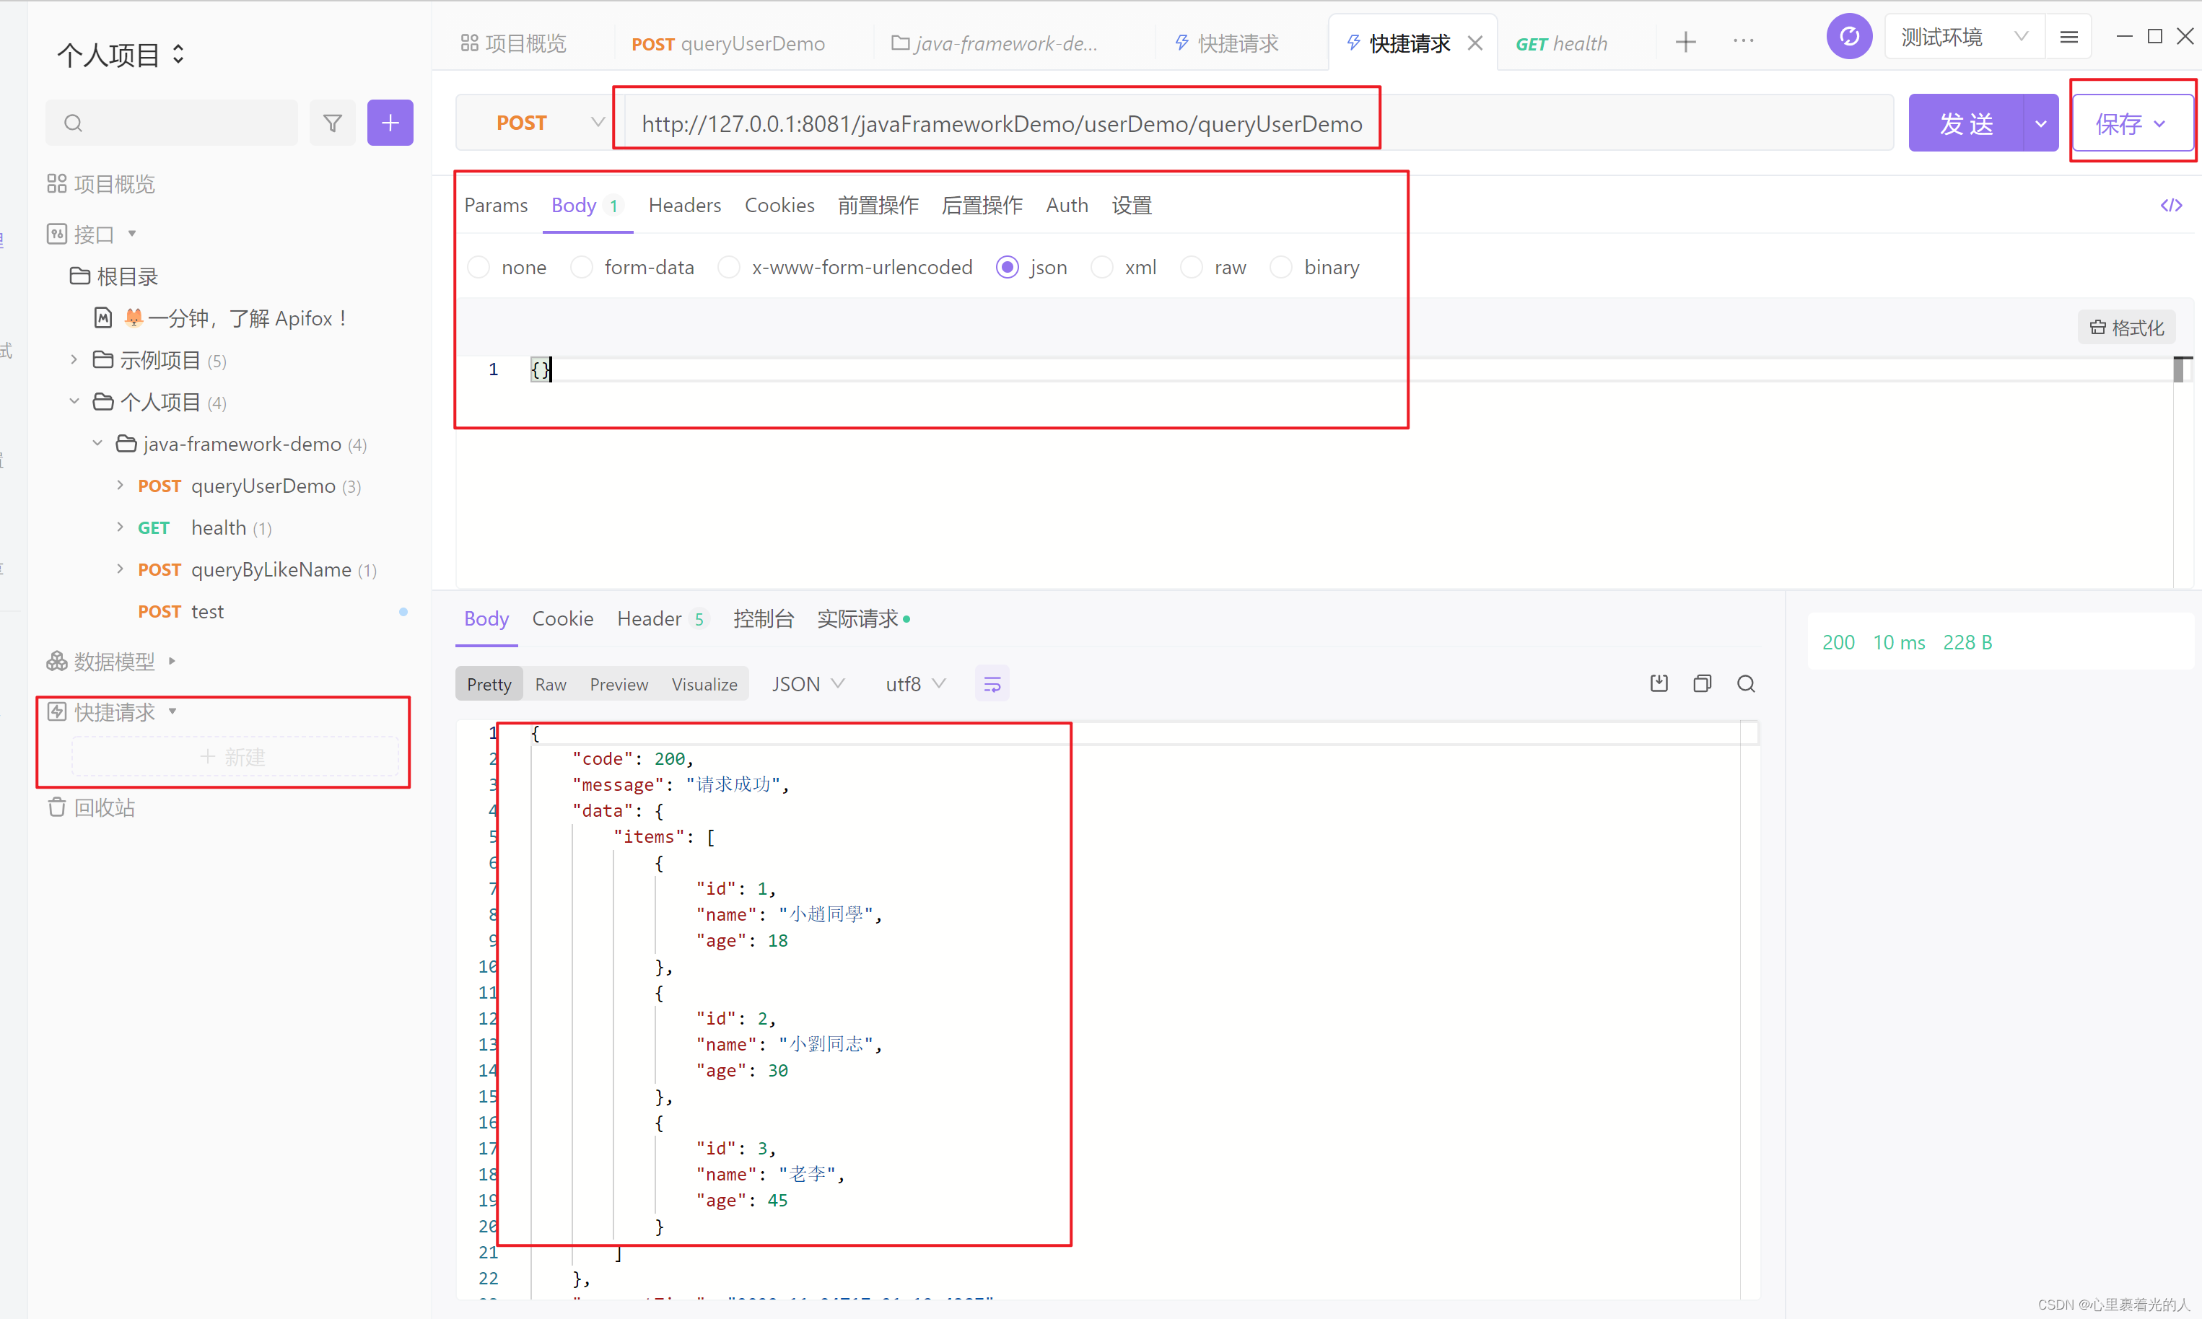Collapse the java-framework-demo folder
Image resolution: width=2202 pixels, height=1319 pixels.
(97, 444)
